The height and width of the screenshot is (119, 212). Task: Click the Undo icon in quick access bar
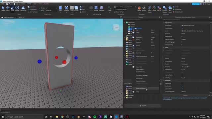(x=10, y=4)
